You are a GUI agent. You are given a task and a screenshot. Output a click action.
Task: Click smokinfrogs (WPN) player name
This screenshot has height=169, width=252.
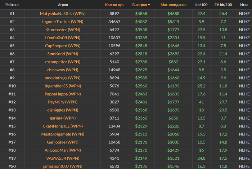63,78
